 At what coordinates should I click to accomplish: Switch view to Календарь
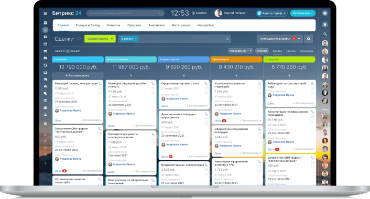click(306, 51)
